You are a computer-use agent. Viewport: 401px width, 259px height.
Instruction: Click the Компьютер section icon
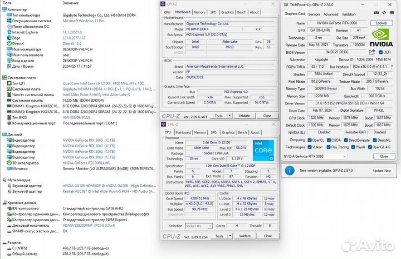point(4,9)
